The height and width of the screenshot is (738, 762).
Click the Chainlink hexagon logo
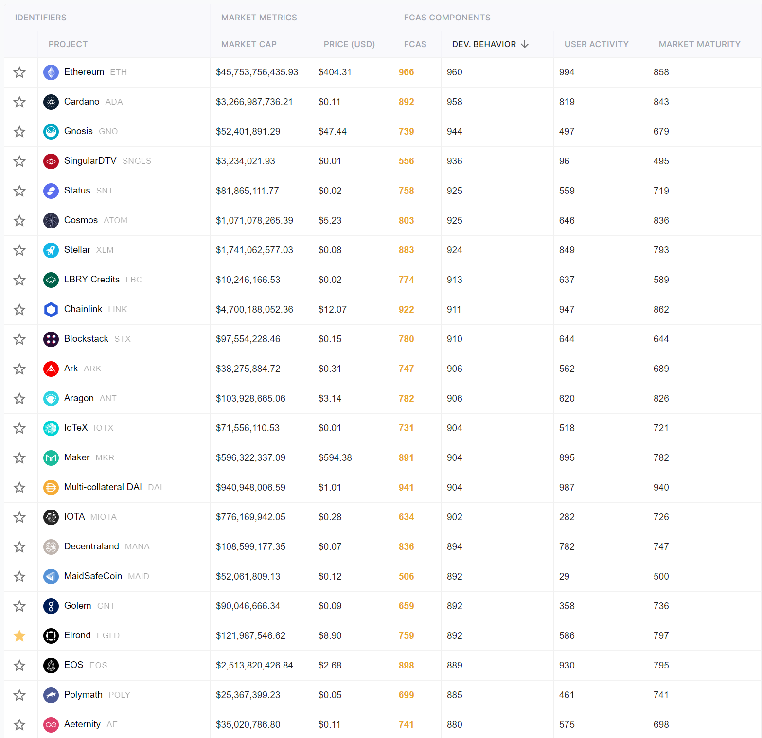pos(51,310)
